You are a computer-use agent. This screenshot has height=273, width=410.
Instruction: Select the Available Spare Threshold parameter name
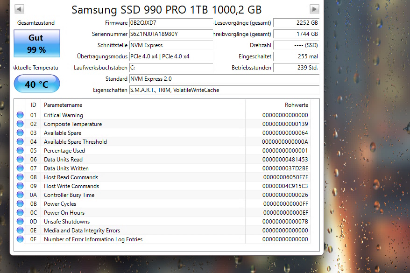point(75,142)
